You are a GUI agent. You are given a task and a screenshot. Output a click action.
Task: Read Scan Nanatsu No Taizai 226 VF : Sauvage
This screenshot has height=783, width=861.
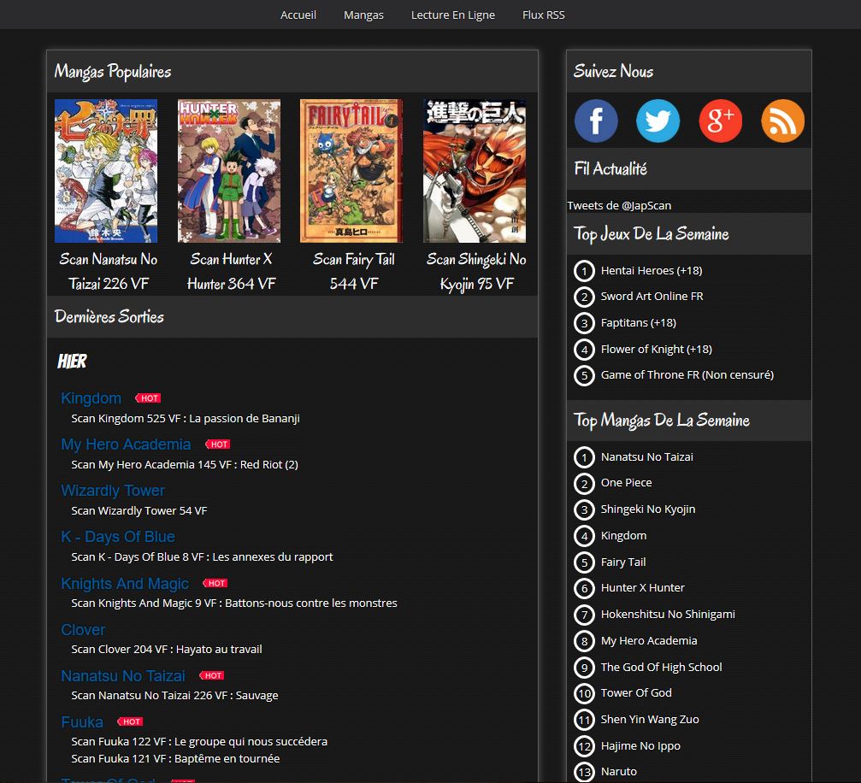(174, 695)
